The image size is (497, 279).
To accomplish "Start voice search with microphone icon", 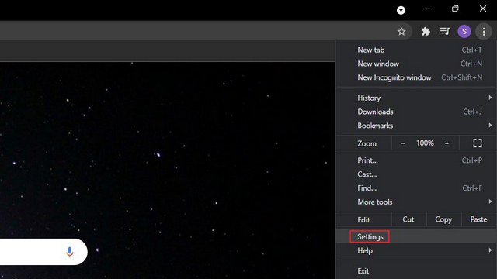I will click(x=70, y=252).
